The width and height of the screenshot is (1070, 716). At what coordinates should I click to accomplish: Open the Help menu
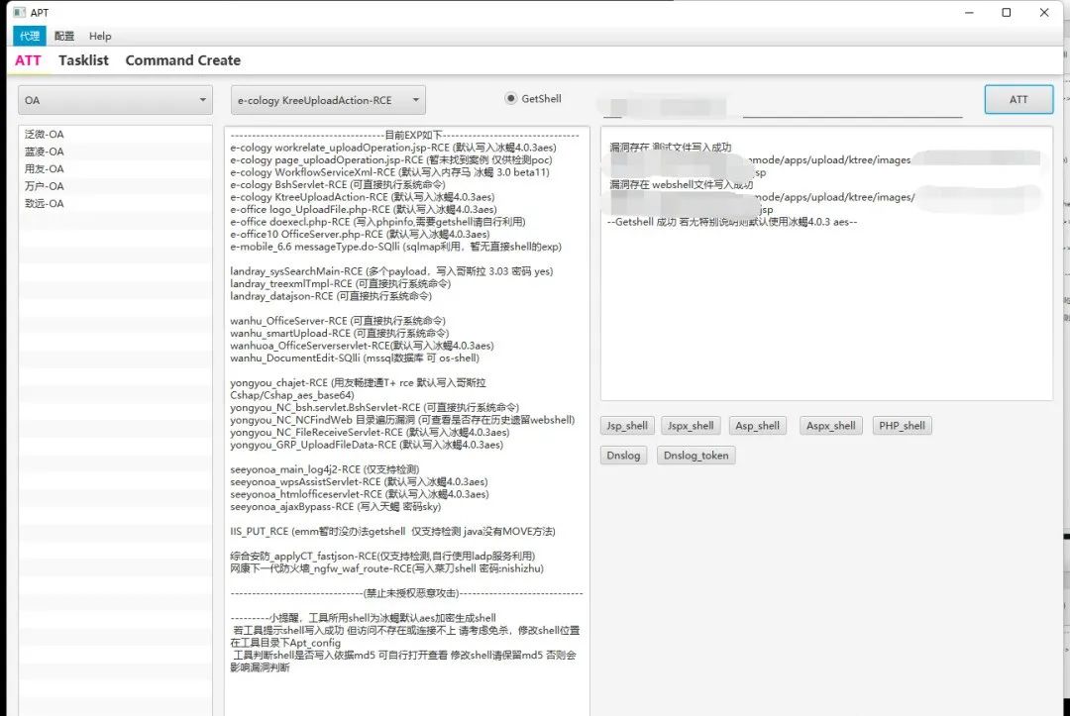[100, 36]
